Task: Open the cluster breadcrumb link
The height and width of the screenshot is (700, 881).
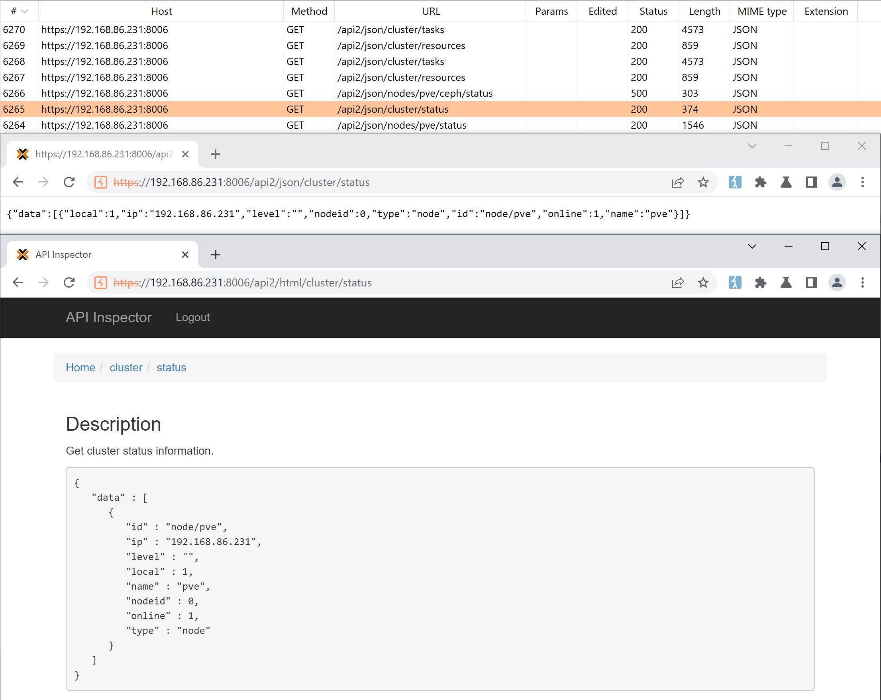Action: [x=126, y=368]
